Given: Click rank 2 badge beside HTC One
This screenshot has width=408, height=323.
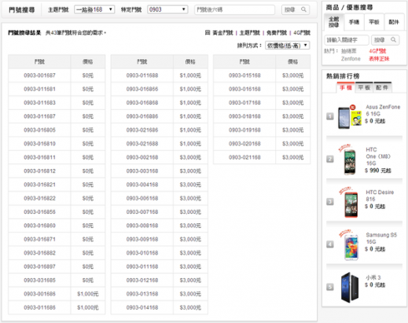Looking at the screenshot, I should coord(330,159).
